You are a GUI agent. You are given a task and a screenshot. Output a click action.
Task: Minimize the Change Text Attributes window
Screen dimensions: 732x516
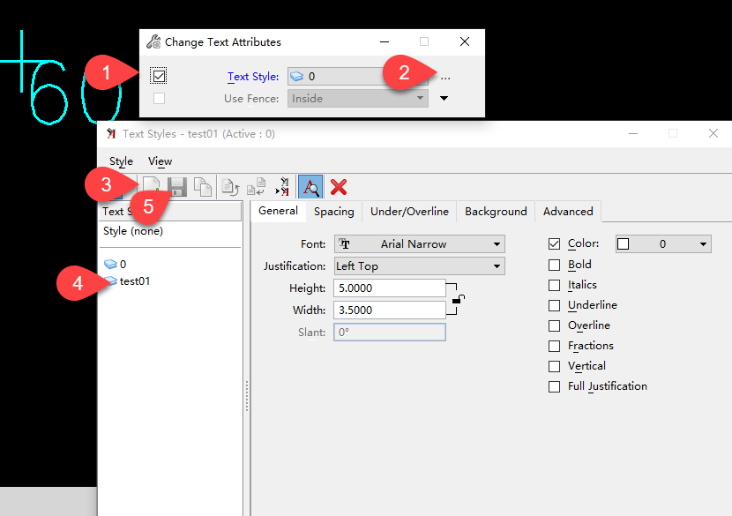385,41
